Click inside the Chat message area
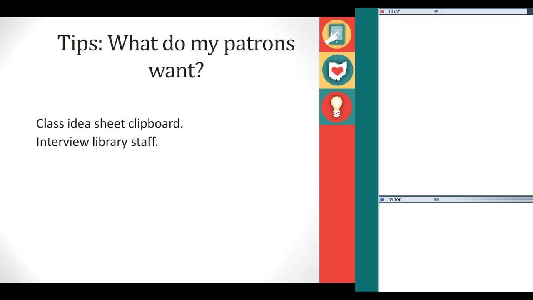 pos(456,104)
